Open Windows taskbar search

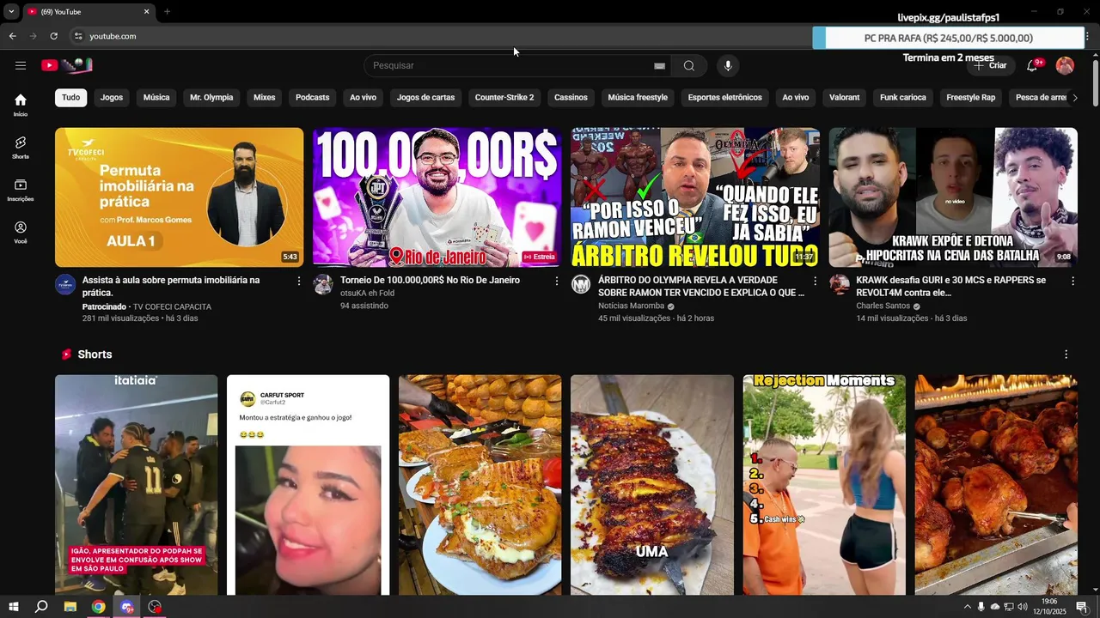pos(41,607)
